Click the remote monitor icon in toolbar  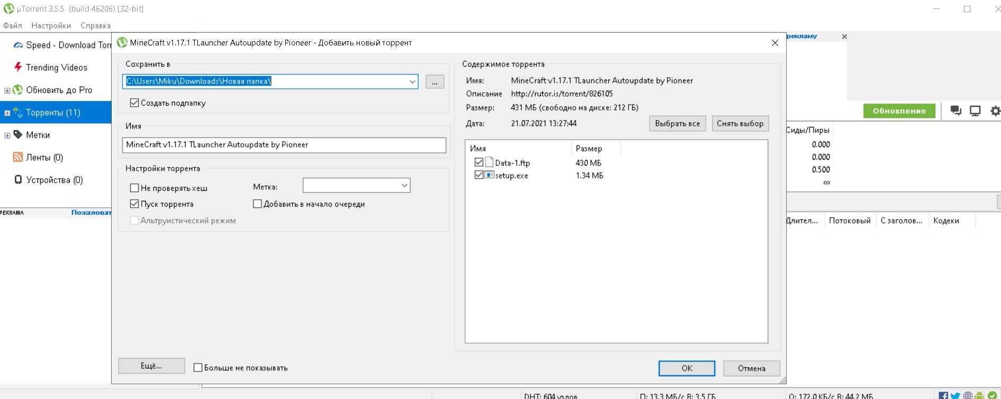975,111
